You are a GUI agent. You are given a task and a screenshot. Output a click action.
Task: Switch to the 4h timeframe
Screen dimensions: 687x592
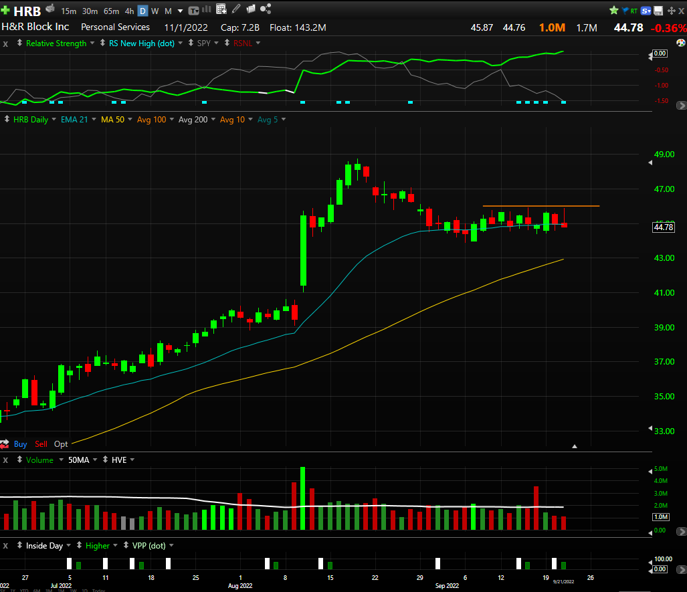pyautogui.click(x=129, y=11)
